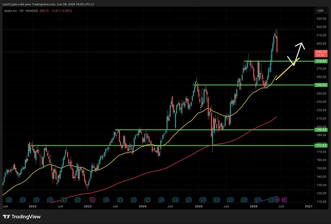This screenshot has height=224, width=331.
Task: Click the 2027 label on time axis
Action: 309,206
